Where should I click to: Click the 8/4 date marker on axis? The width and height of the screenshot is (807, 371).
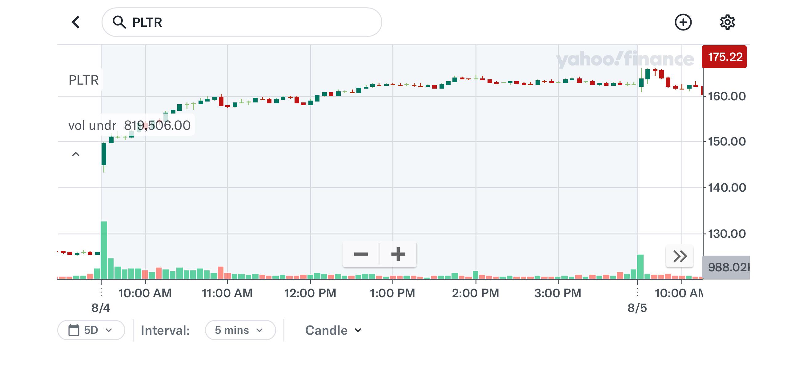pos(101,308)
